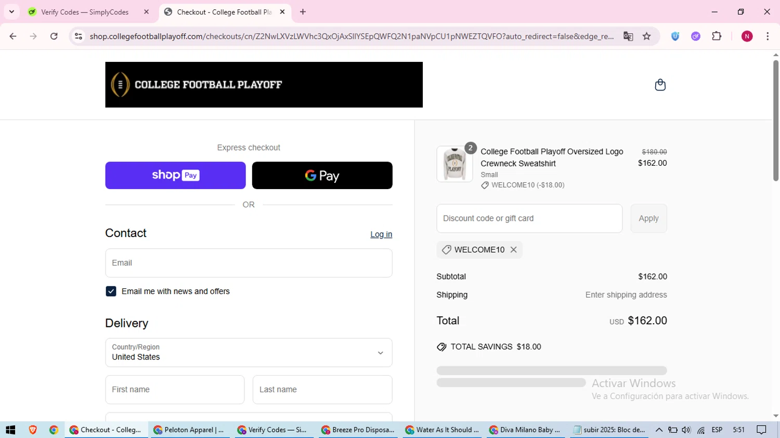Click the $162.00 total amount
780x438 pixels.
click(x=647, y=321)
